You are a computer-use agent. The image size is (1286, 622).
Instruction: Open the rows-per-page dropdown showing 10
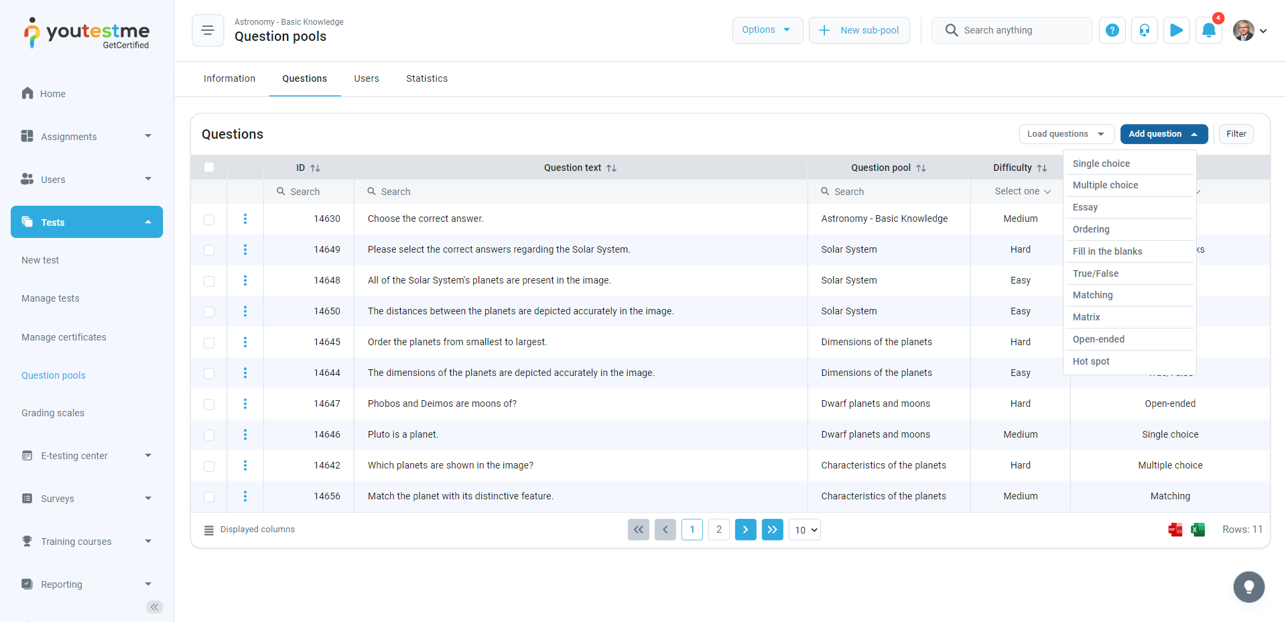click(805, 530)
